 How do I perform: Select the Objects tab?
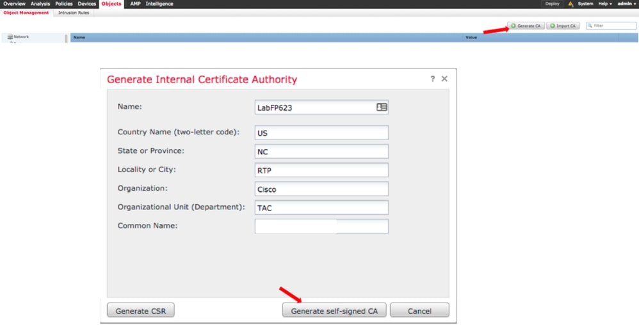coord(111,4)
